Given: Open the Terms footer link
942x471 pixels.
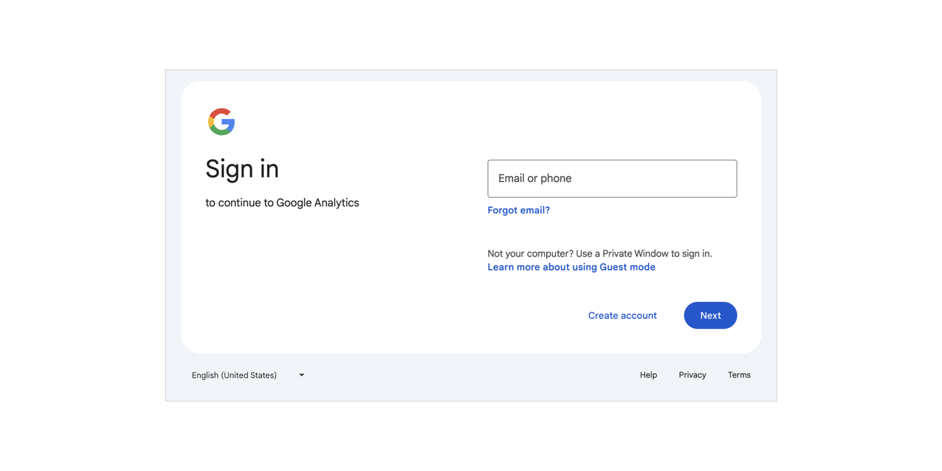Looking at the screenshot, I should coord(739,375).
